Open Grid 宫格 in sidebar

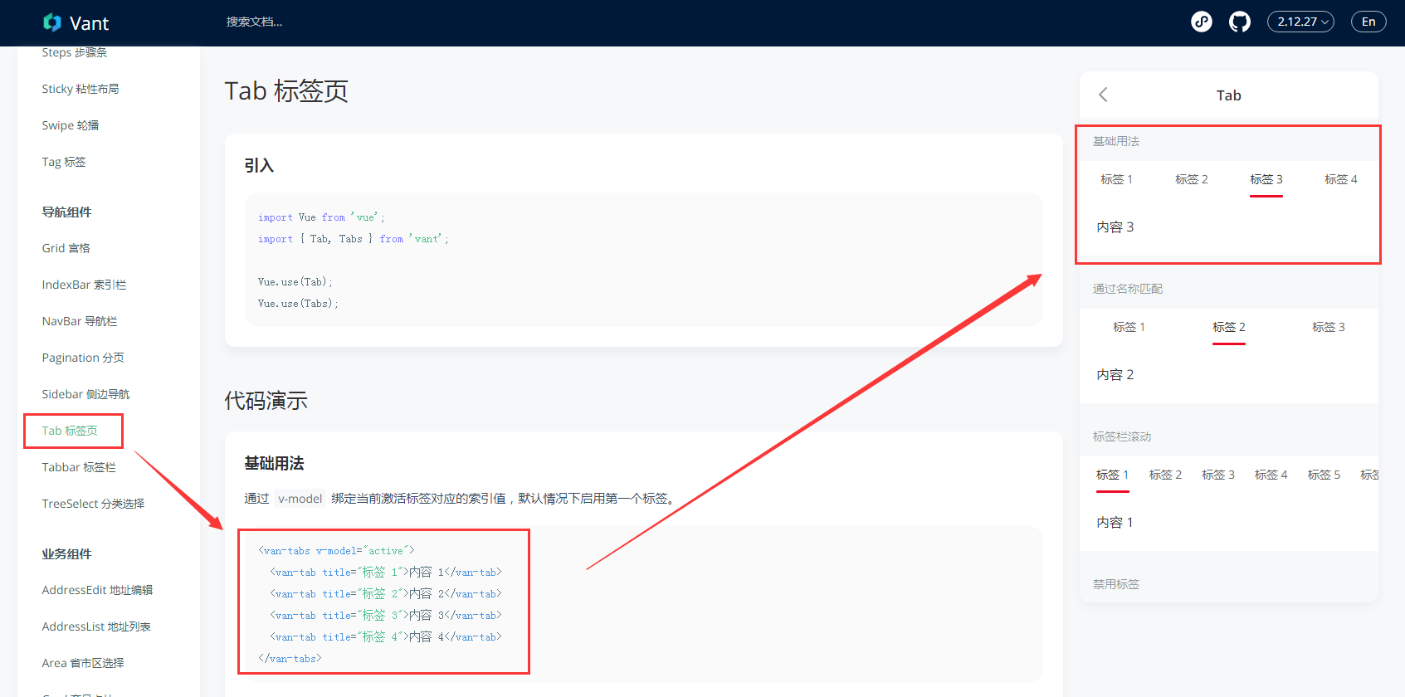click(x=66, y=248)
